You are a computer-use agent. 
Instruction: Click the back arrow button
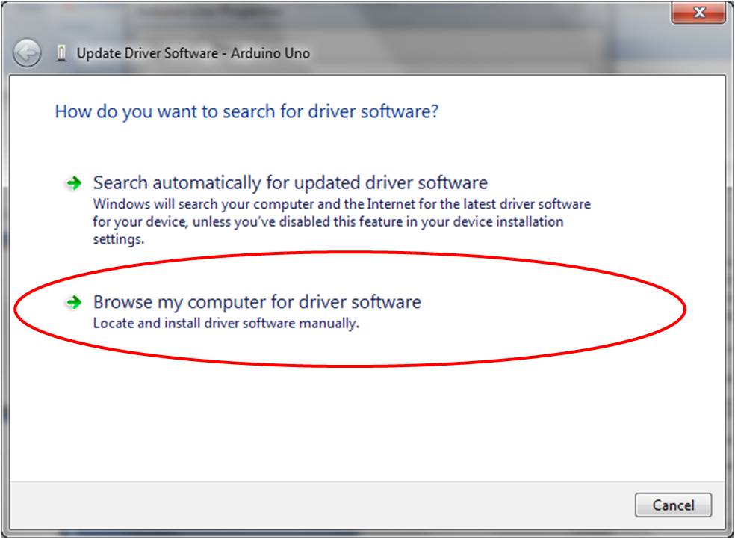coord(27,52)
